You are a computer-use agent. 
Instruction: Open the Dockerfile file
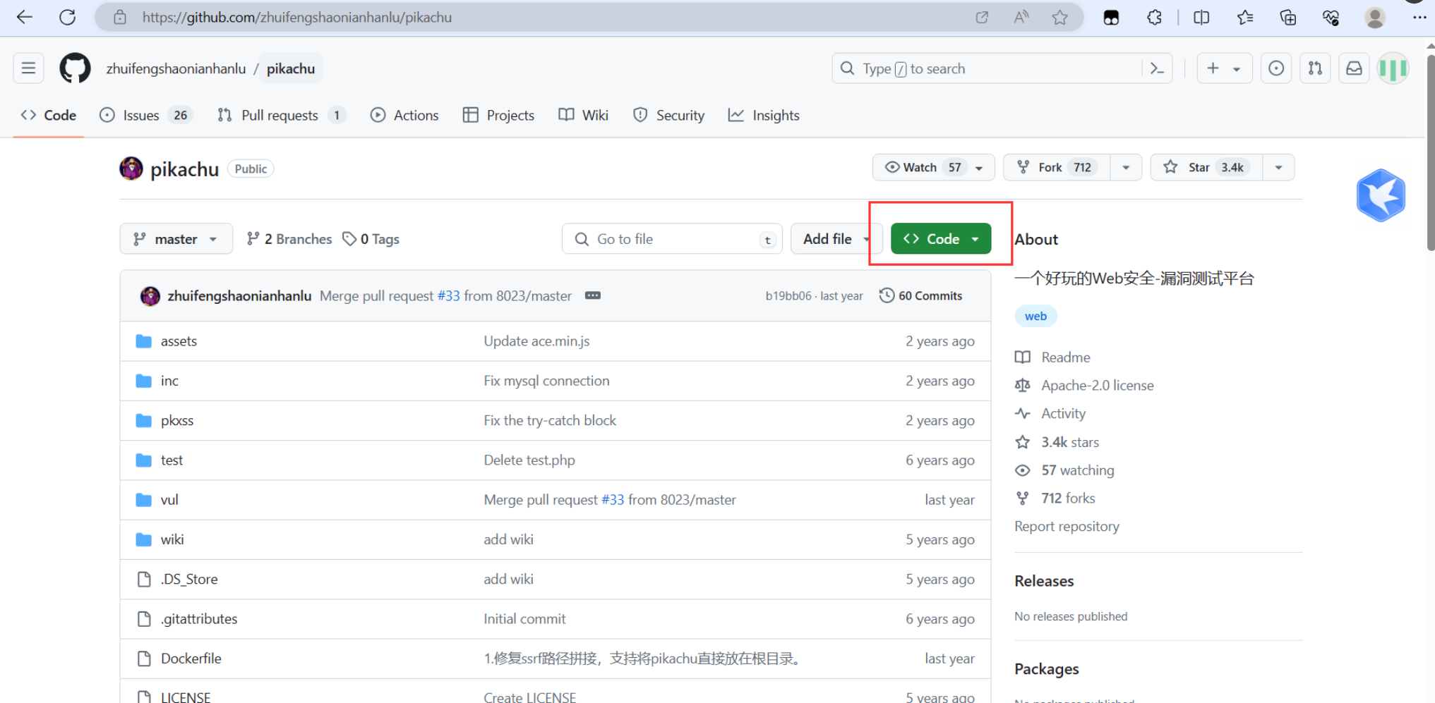tap(191, 659)
